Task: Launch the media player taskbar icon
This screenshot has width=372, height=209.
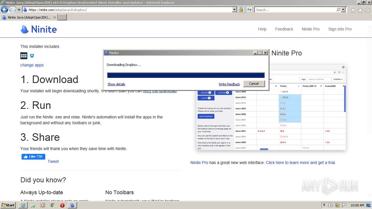Action: tap(43, 205)
